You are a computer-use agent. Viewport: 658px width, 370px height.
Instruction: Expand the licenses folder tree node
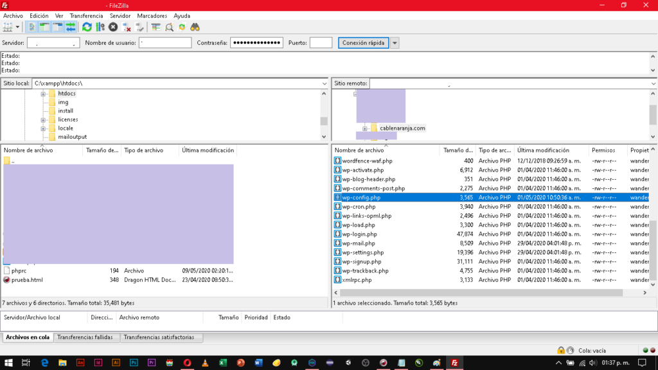coord(43,120)
